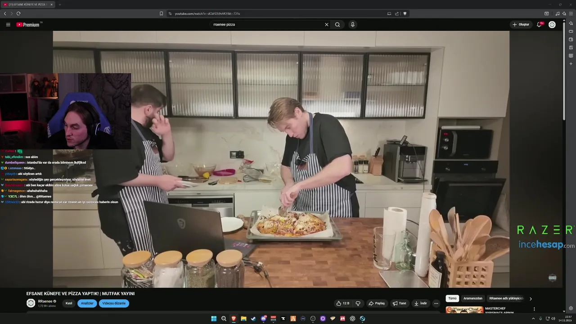Open the Analizler analytics button
This screenshot has width=576, height=324.
click(x=87, y=303)
